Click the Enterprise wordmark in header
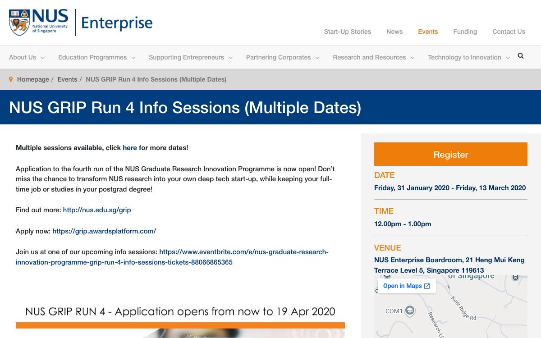541x338 pixels. (117, 23)
